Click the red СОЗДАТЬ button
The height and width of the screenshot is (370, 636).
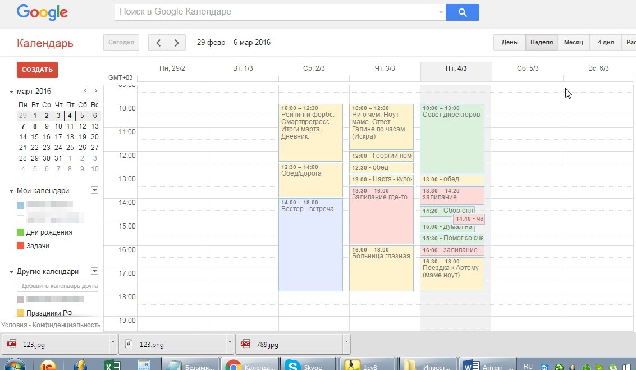[37, 70]
